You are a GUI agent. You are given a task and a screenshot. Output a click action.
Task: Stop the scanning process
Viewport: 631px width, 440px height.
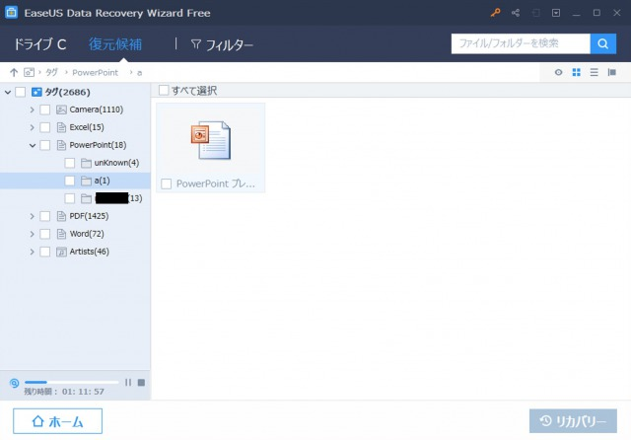[141, 383]
